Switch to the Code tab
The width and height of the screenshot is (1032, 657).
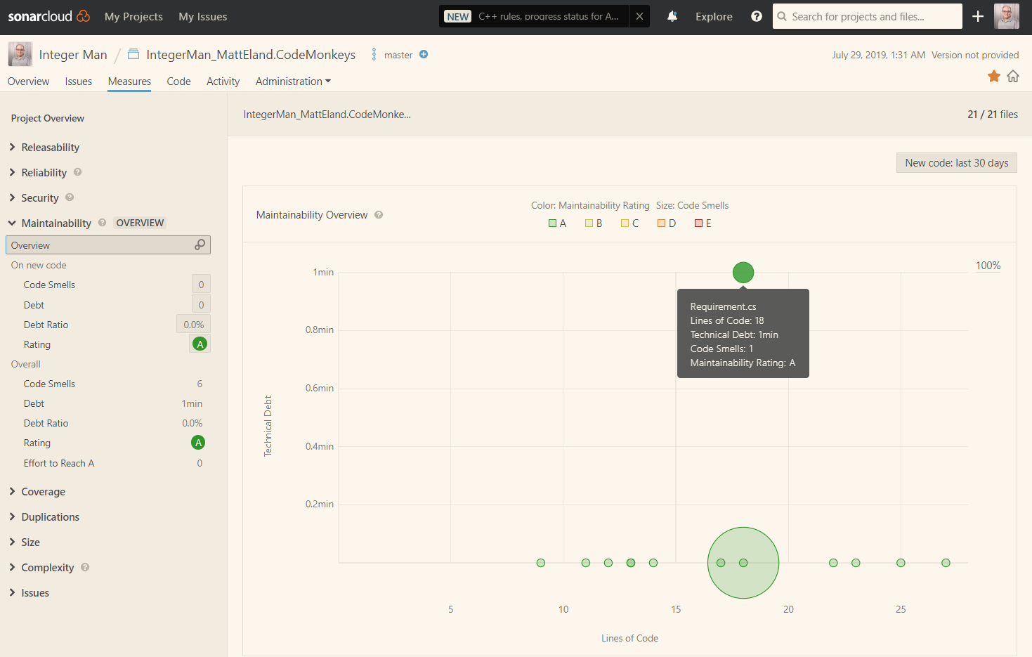pyautogui.click(x=178, y=81)
